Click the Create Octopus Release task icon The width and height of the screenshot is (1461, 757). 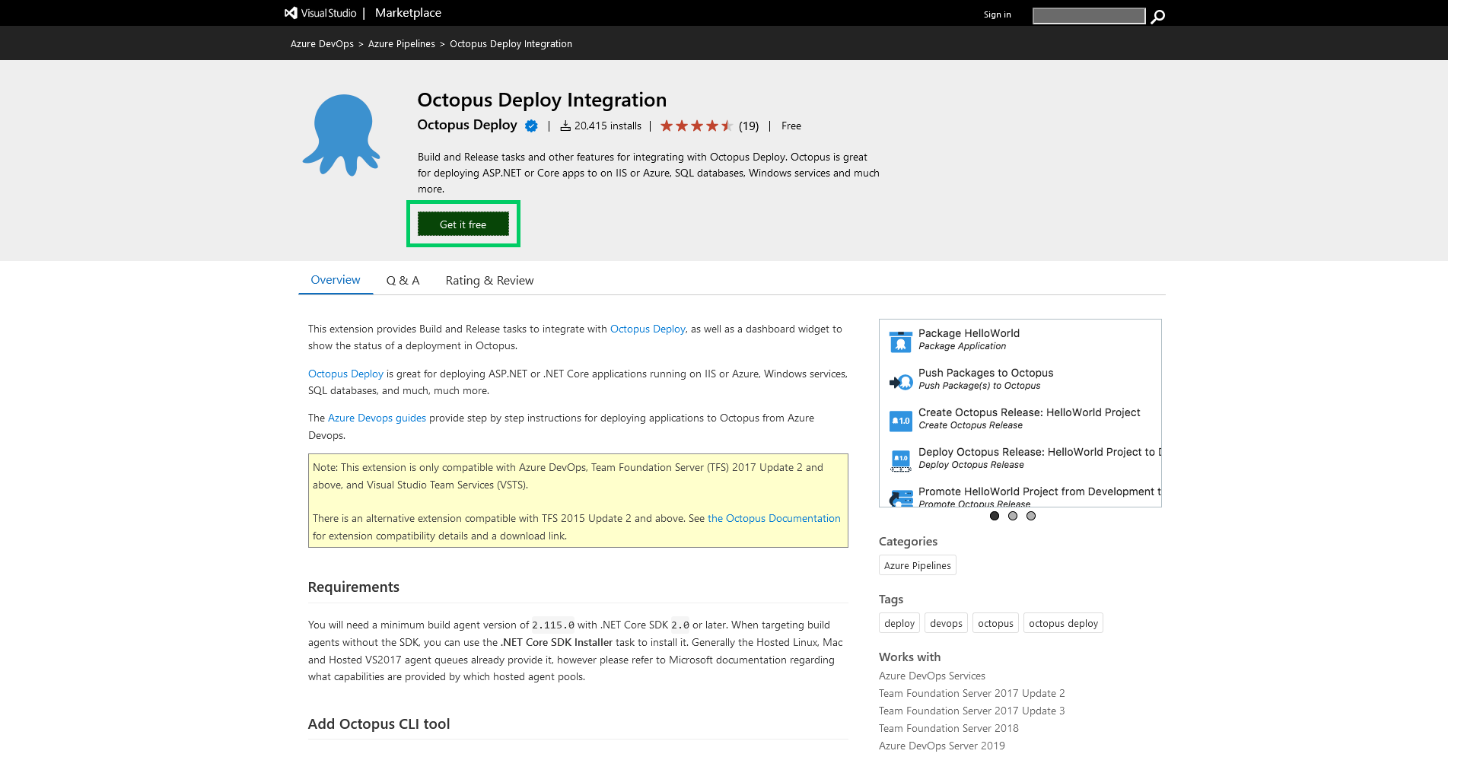pyautogui.click(x=901, y=421)
